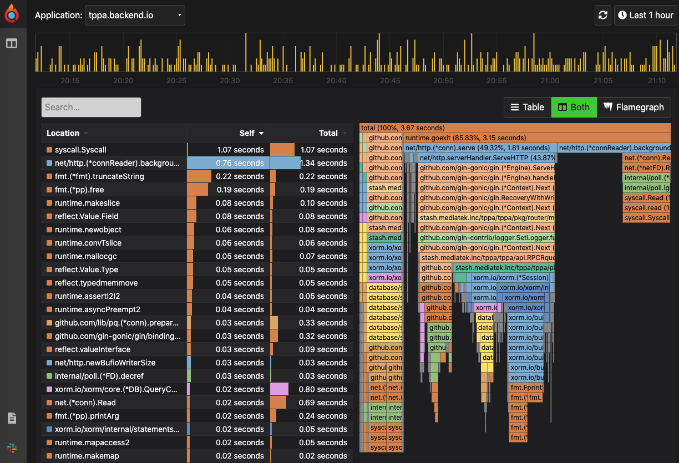Click the Pyroscope flame logo
The image size is (679, 463).
12,13
